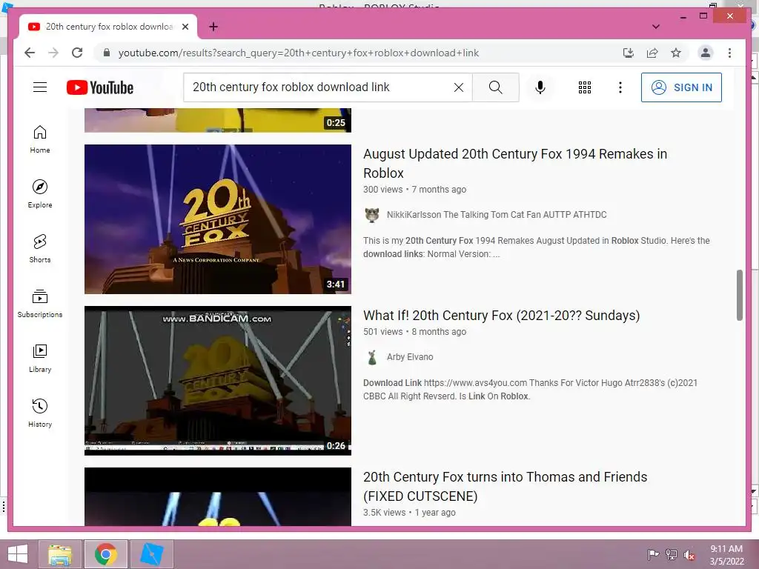Click the magnifier search button

pyautogui.click(x=495, y=87)
